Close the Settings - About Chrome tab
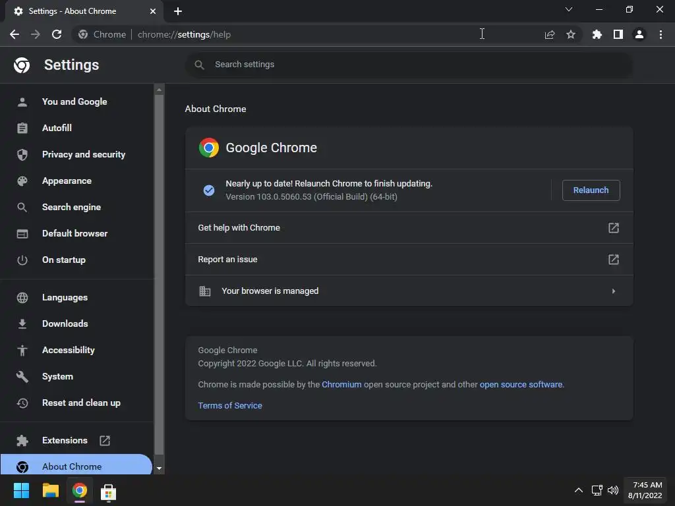 pos(153,11)
